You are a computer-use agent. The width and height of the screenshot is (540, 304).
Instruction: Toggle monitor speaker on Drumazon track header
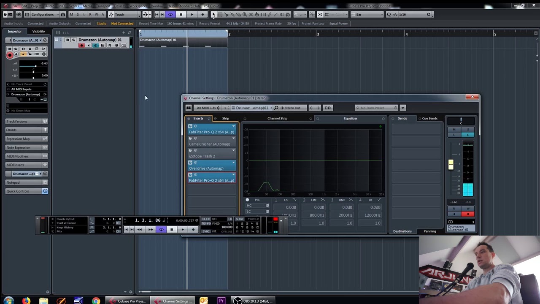(x=89, y=46)
